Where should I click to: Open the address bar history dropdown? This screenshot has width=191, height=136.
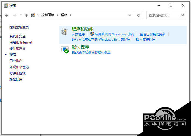click(130, 15)
